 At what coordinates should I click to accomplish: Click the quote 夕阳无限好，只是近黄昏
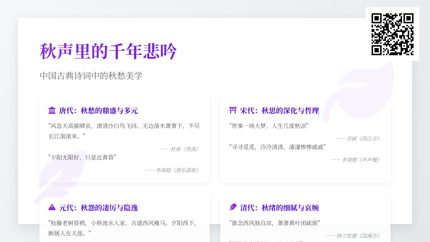[82, 157]
